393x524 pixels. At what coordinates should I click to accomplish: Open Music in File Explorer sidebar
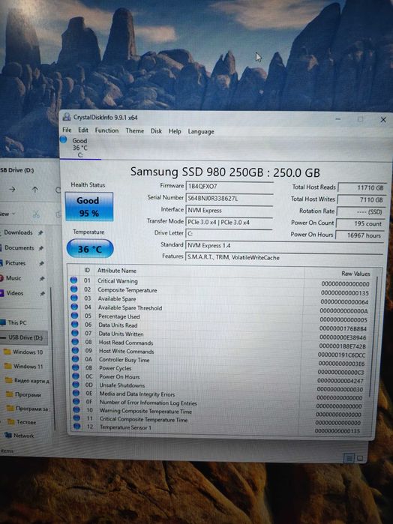[x=13, y=277]
